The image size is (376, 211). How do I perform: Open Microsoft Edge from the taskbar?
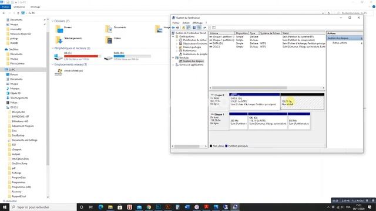100,207
